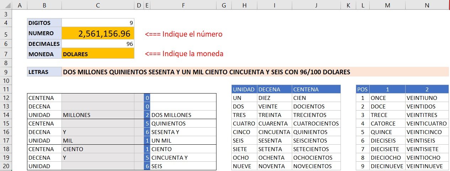Click the VEINTIUNO cell
The width and height of the screenshot is (450, 171).
[427, 98]
